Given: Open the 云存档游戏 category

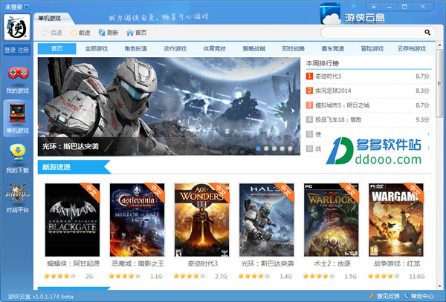Looking at the screenshot, I should (412, 48).
